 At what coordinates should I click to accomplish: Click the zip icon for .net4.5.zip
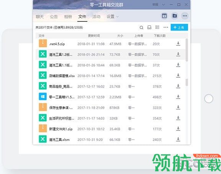(43, 43)
